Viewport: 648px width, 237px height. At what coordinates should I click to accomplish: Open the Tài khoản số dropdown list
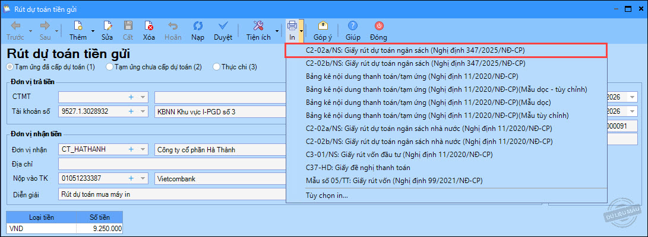pos(143,111)
